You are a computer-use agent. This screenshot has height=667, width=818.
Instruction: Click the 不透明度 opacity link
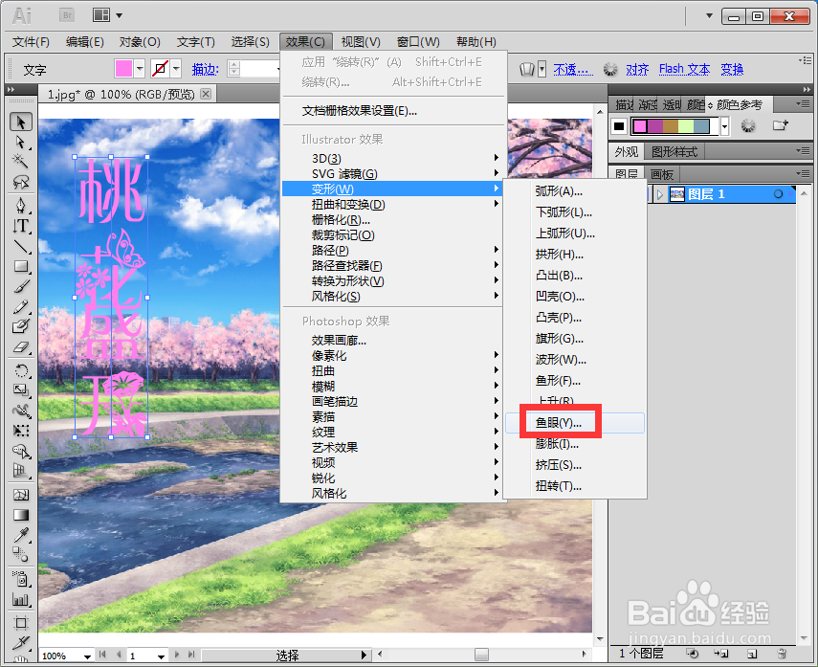point(573,69)
